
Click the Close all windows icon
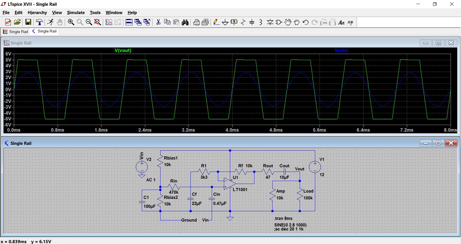click(x=147, y=22)
